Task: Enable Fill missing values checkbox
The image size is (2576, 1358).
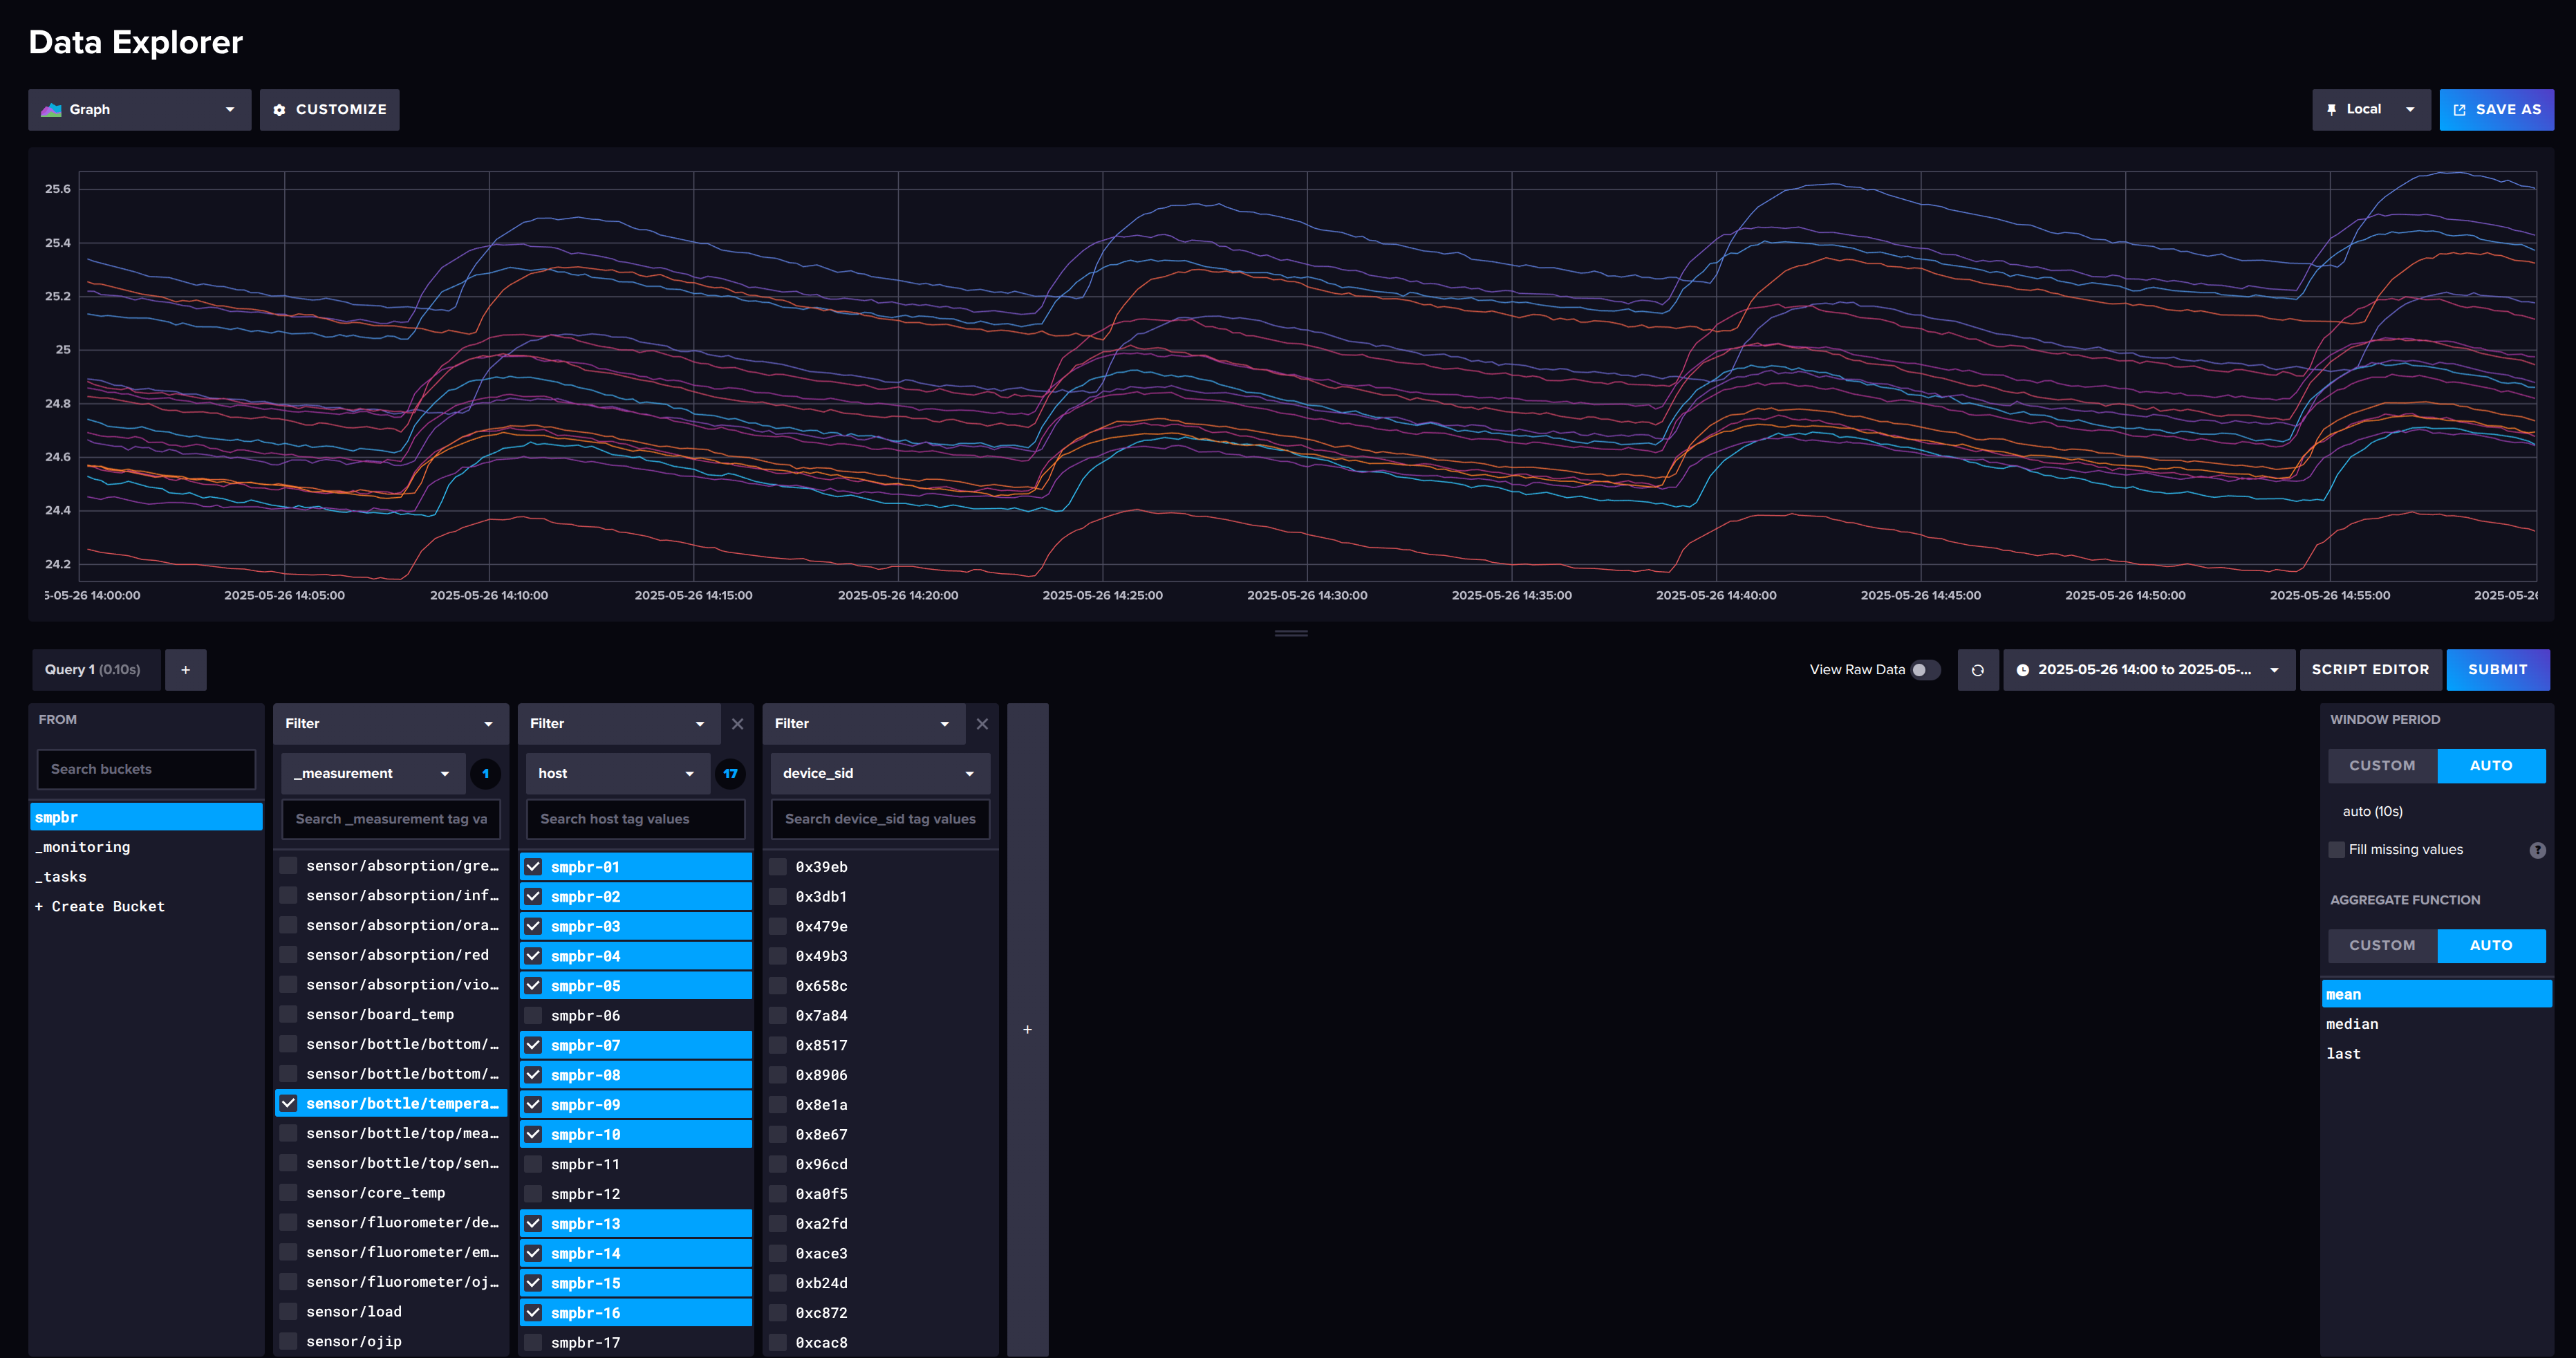Action: (2337, 850)
